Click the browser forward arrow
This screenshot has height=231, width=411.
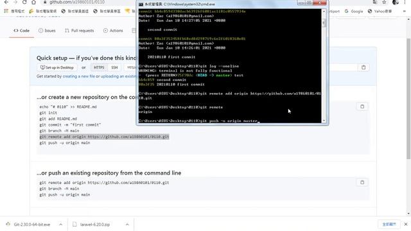[15, 2]
